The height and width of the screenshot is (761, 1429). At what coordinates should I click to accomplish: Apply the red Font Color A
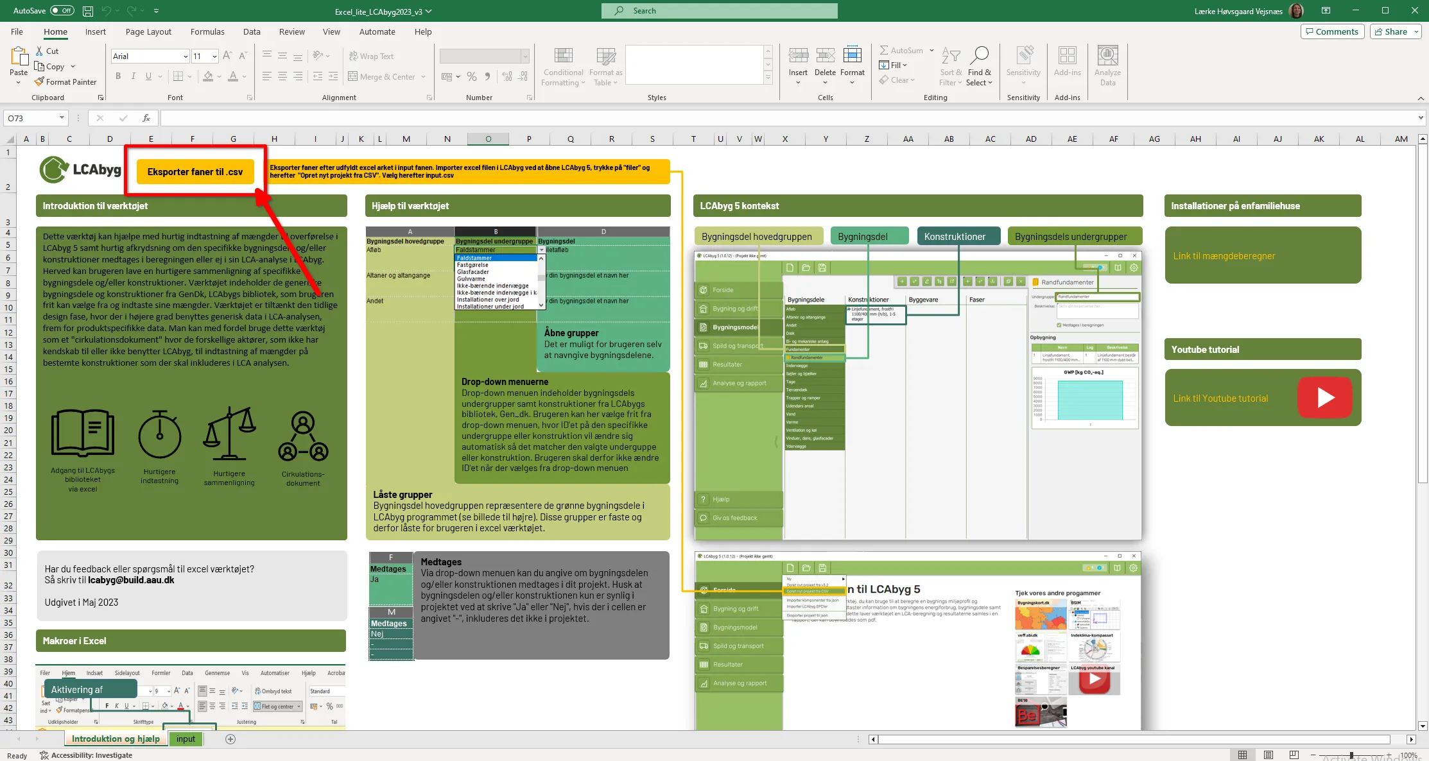pos(233,76)
